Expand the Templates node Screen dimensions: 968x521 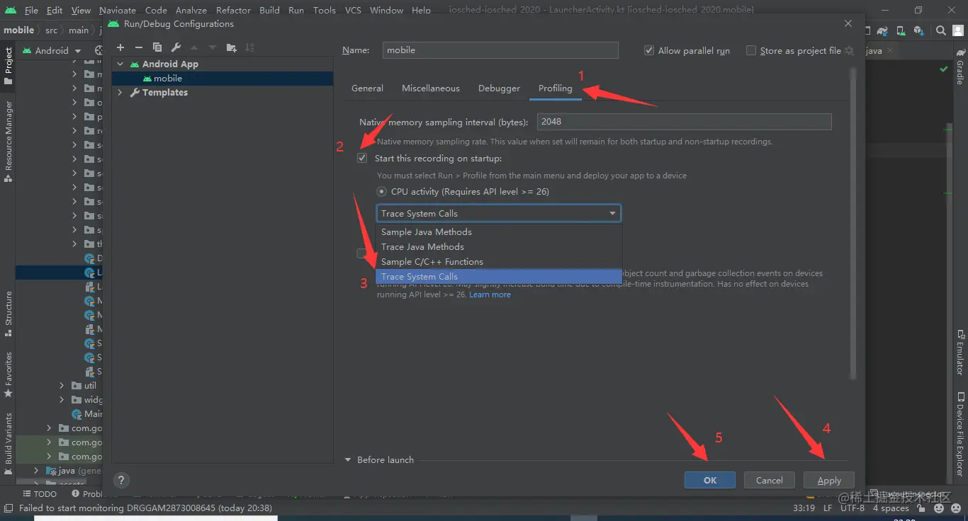(120, 93)
